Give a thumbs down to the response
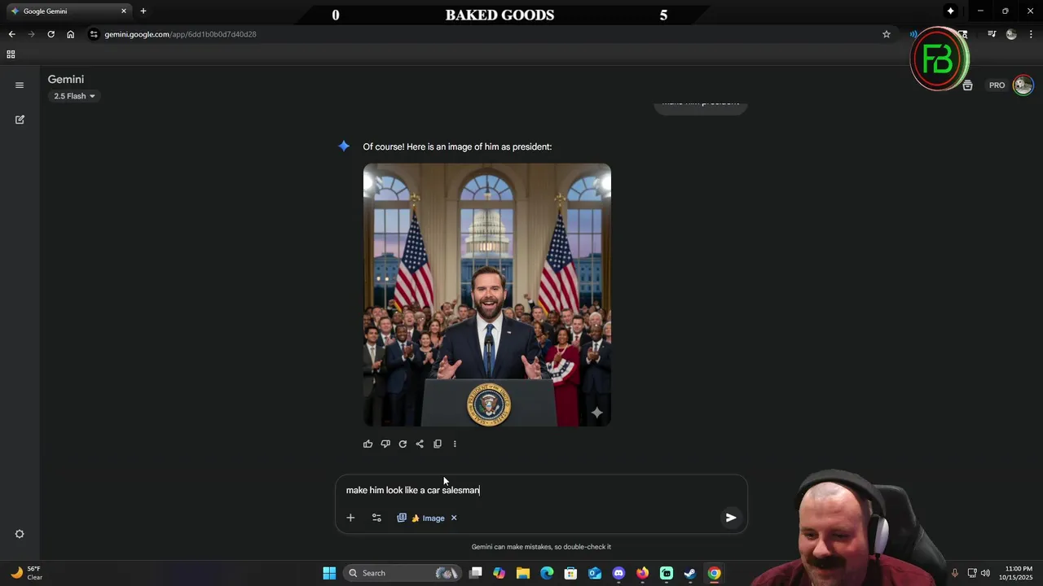 tap(385, 444)
